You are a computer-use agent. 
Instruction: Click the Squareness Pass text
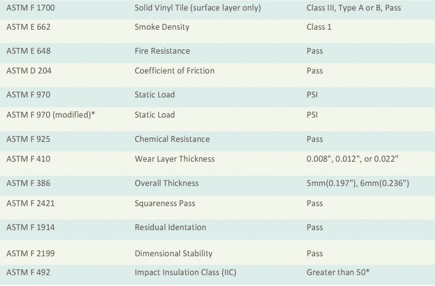(165, 203)
